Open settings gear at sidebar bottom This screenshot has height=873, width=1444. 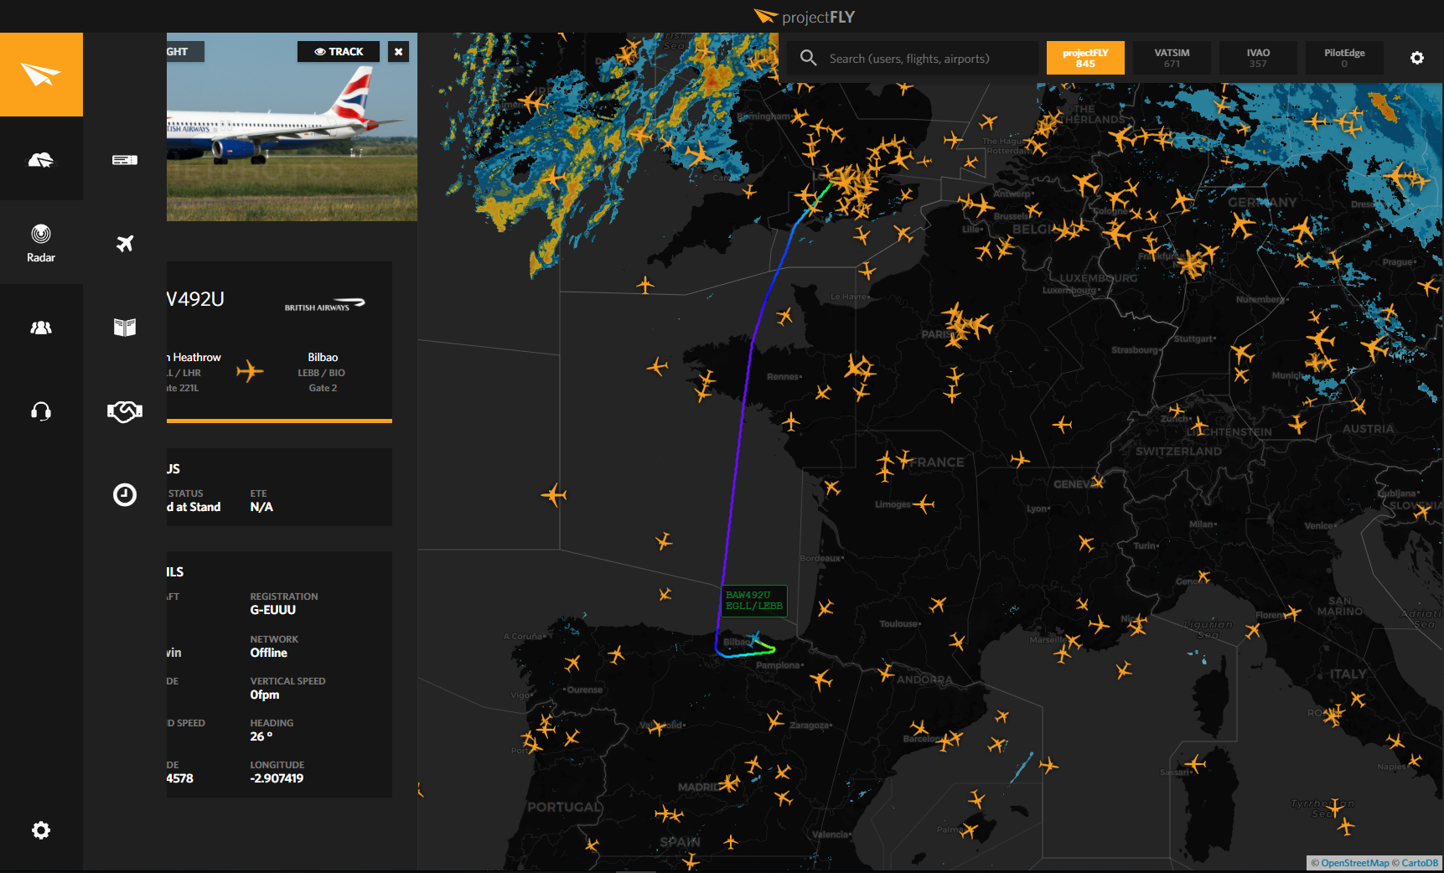point(41,830)
